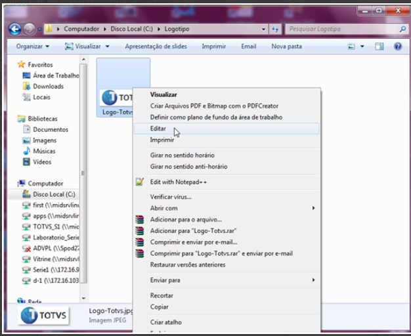The width and height of the screenshot is (411, 336).
Task: Click the Back navigation arrow button
Action: coord(15,29)
